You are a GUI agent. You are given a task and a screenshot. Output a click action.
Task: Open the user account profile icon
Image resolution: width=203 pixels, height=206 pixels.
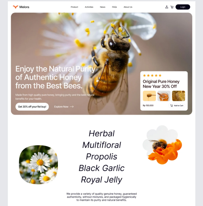[167, 7]
